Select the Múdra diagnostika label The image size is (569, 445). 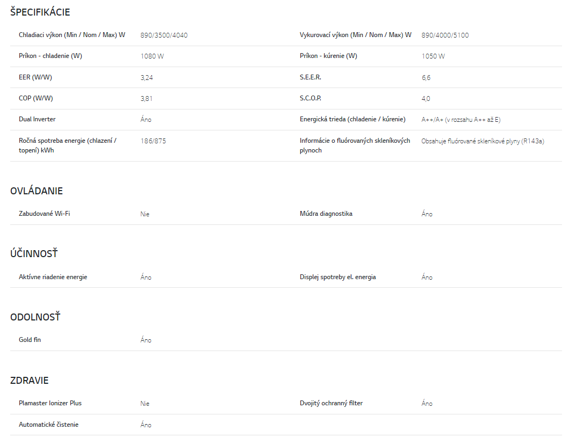point(326,213)
